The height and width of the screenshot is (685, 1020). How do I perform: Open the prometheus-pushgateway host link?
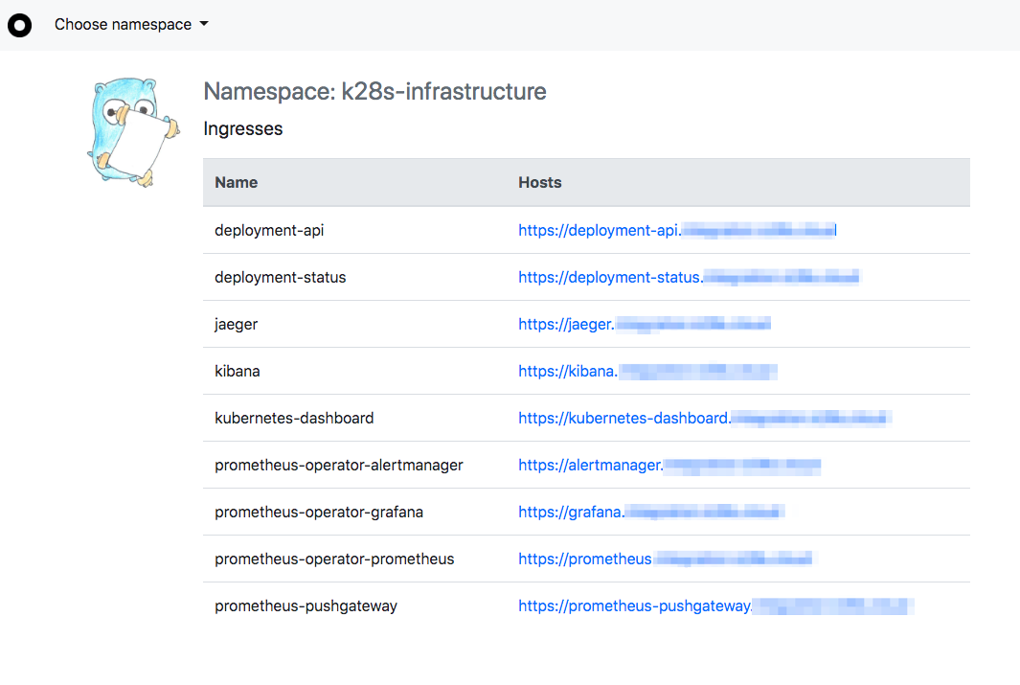tap(715, 605)
